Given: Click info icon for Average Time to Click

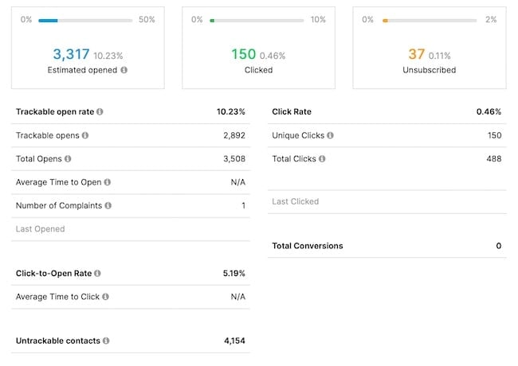Looking at the screenshot, I should click(x=106, y=297).
